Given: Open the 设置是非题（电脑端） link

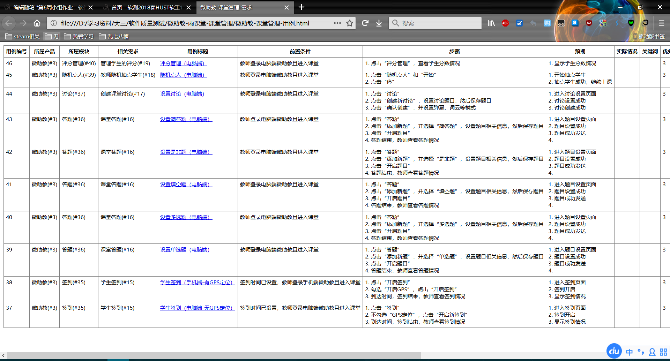Looking at the screenshot, I should coord(186,152).
